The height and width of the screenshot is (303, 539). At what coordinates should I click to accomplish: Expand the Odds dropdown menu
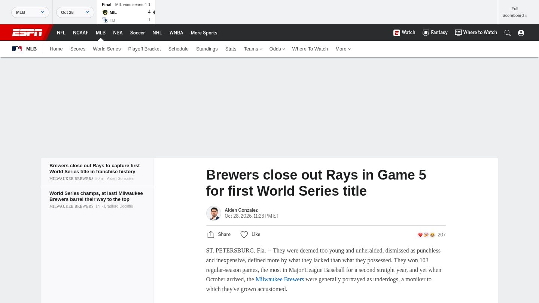277,49
